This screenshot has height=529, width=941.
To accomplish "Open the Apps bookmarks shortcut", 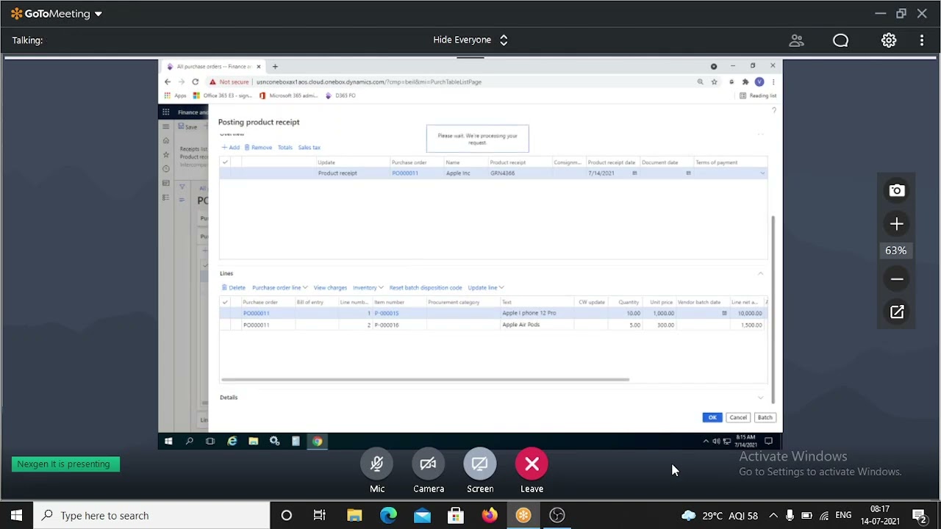I will click(175, 96).
